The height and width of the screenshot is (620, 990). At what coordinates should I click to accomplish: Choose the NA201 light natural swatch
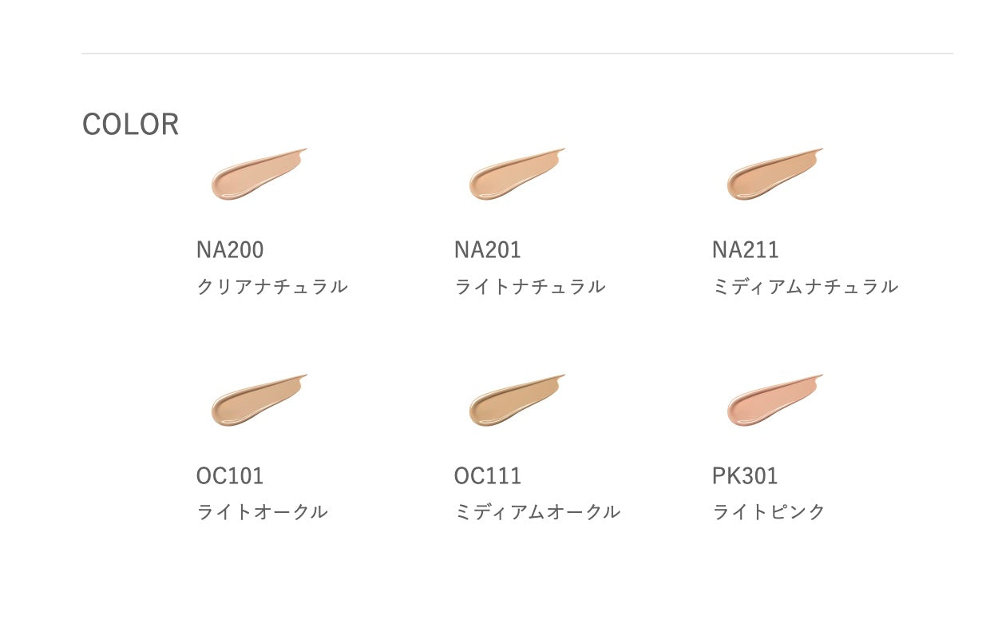pyautogui.click(x=516, y=175)
